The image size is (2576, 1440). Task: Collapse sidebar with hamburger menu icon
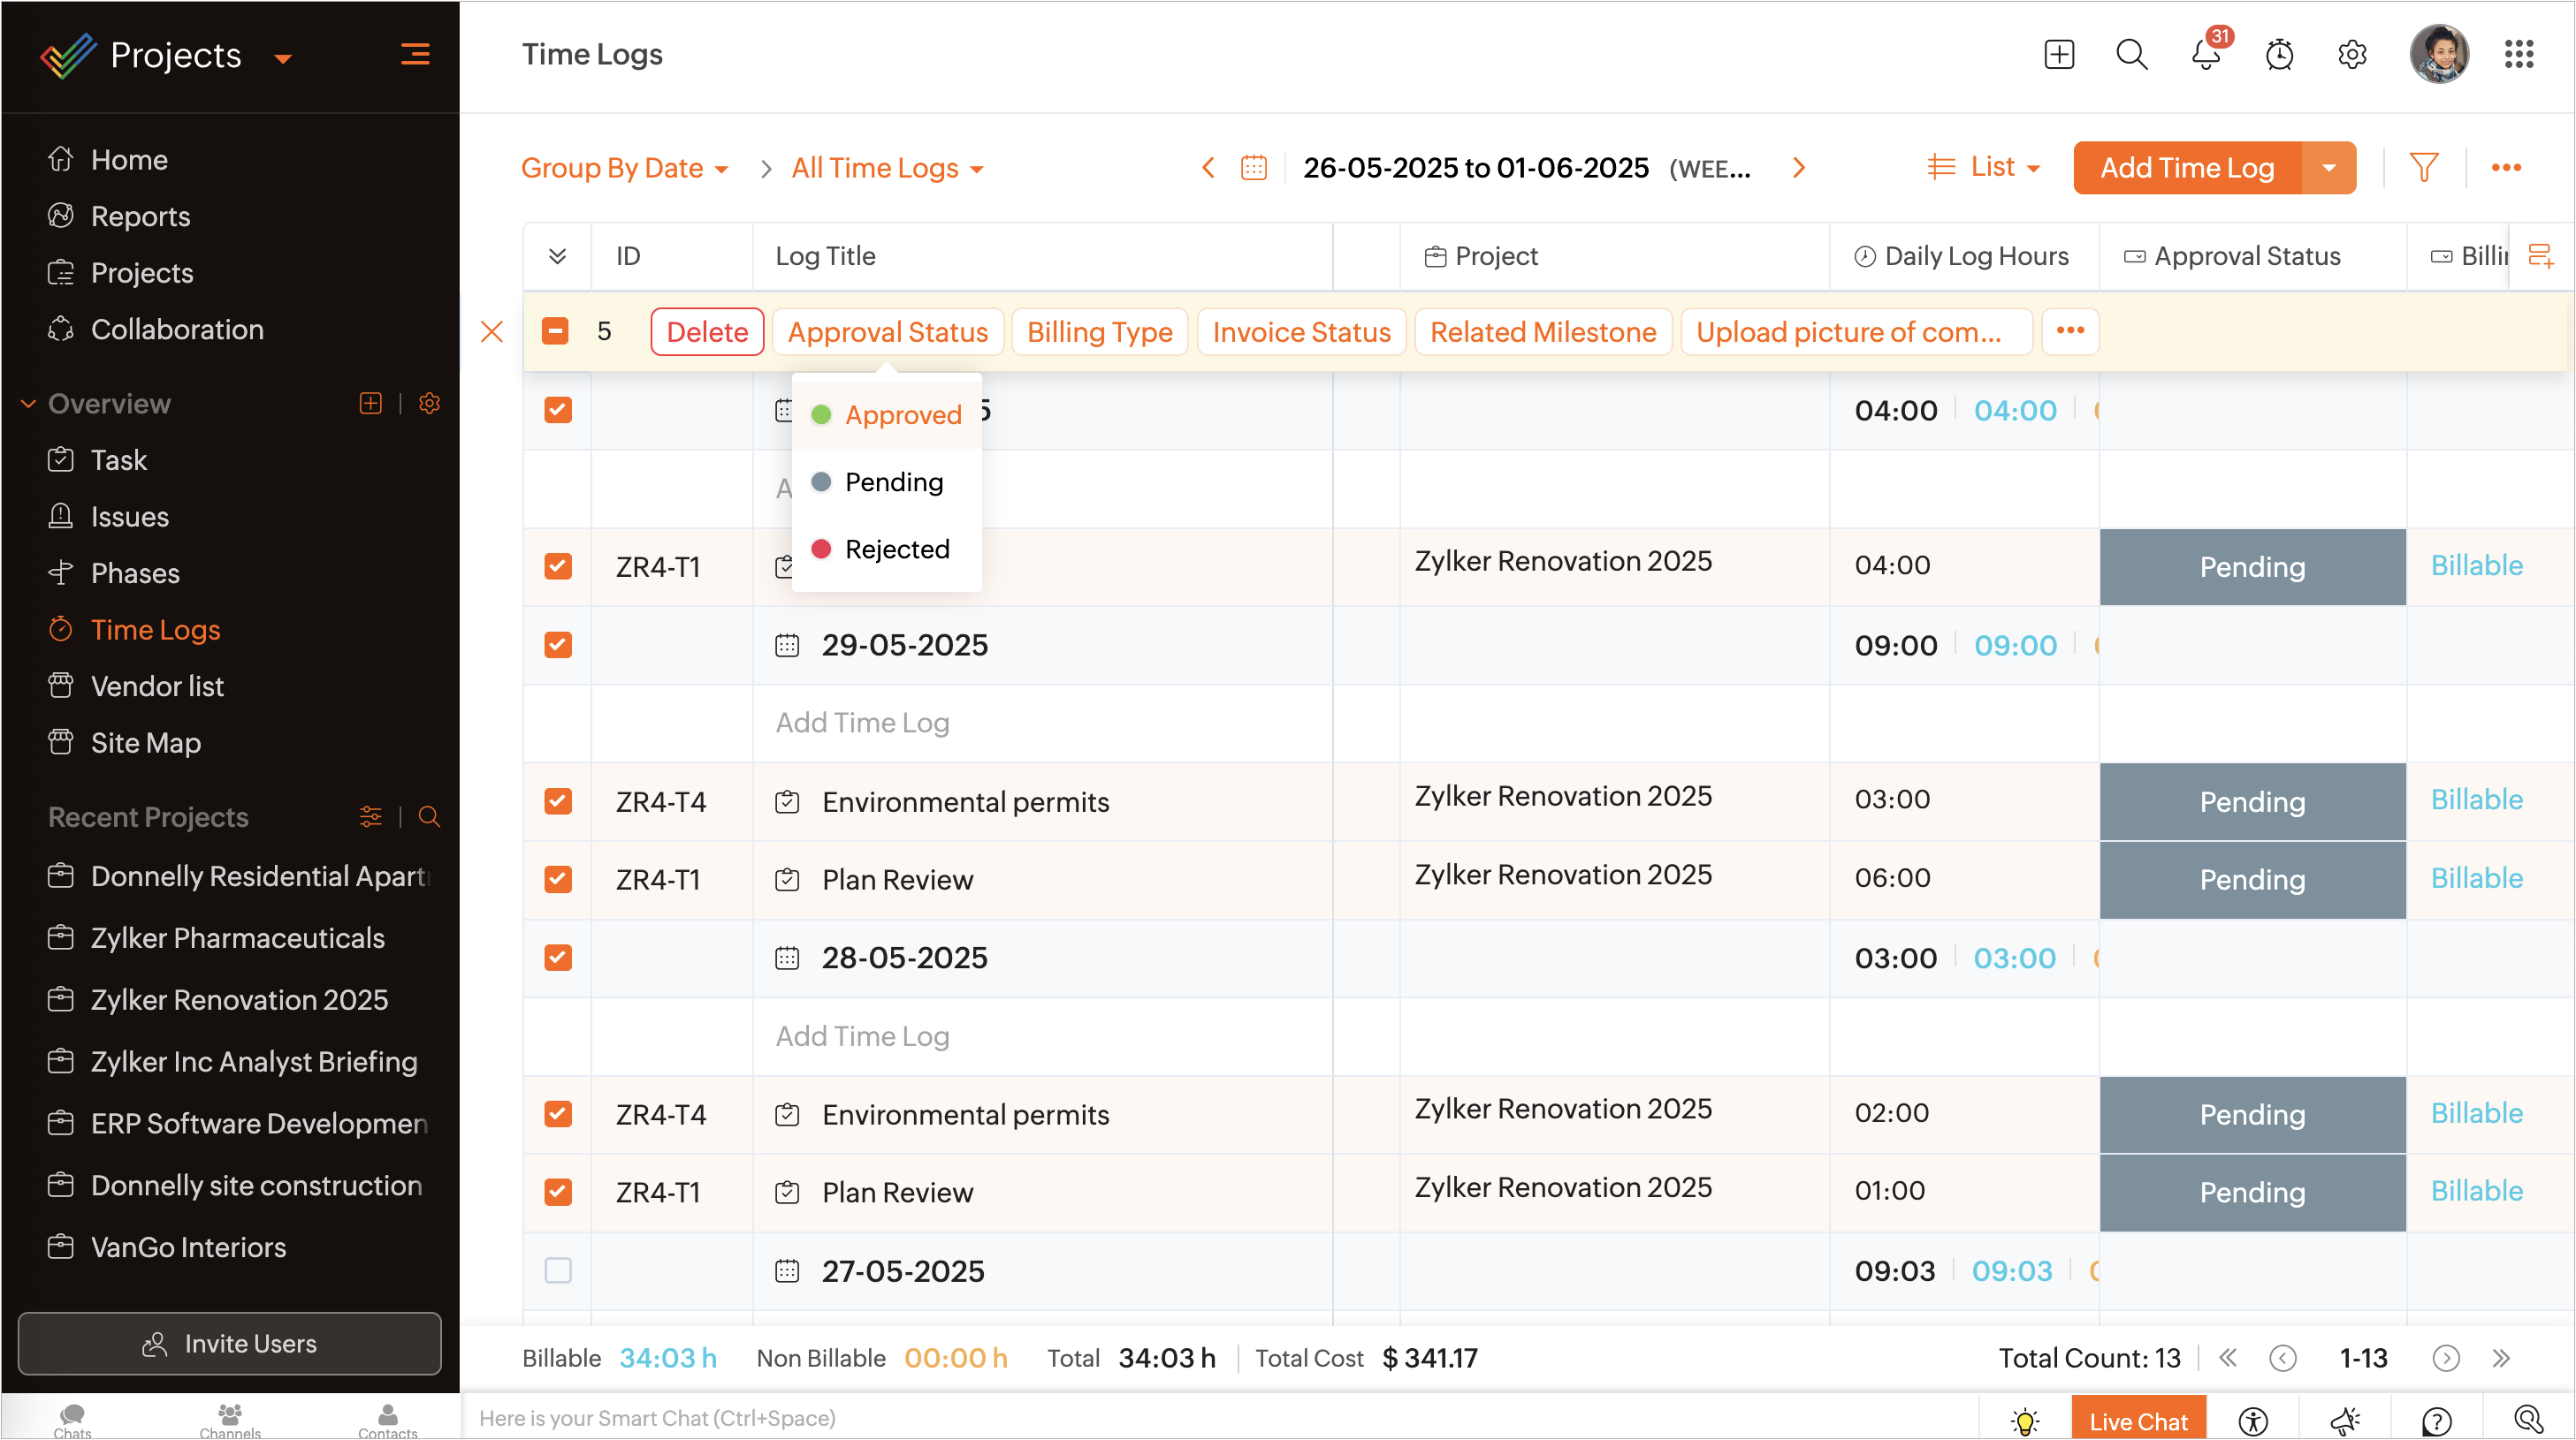[415, 55]
